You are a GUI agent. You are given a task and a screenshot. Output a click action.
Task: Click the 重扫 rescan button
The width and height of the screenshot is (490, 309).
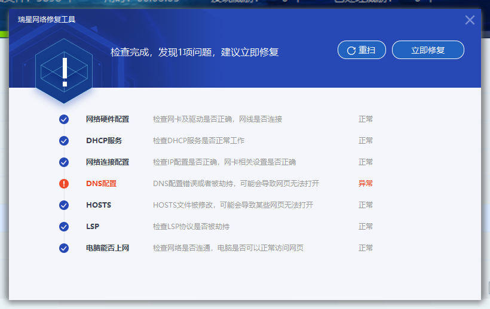click(x=362, y=50)
